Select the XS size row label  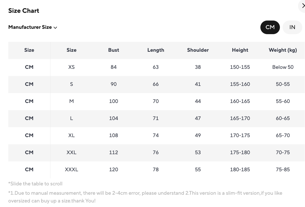point(71,67)
